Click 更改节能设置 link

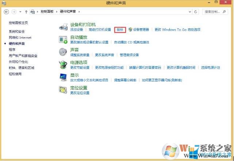tap(80, 67)
